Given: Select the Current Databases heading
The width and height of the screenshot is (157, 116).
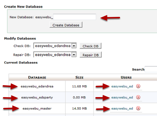Looking at the screenshot, I should pos(21,63).
